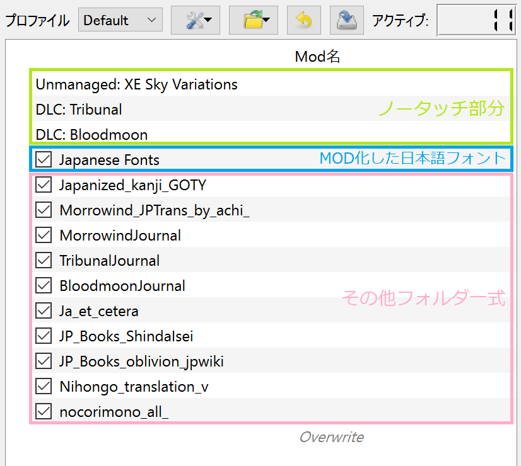Uncheck the MorrowindJournal mod checkbox
Viewport: 521px width, 466px height.
[44, 236]
